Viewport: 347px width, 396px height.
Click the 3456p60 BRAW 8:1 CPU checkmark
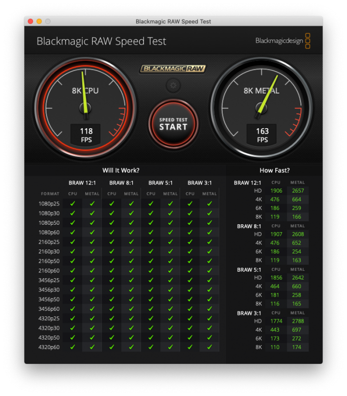112,309
